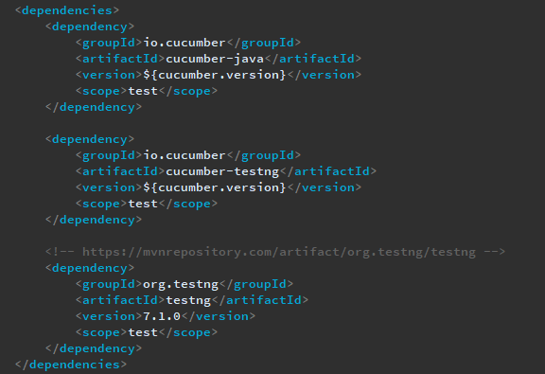The height and width of the screenshot is (374, 545).
Task: Open the mvnrepository.com testng URL comment
Action: coord(279,252)
